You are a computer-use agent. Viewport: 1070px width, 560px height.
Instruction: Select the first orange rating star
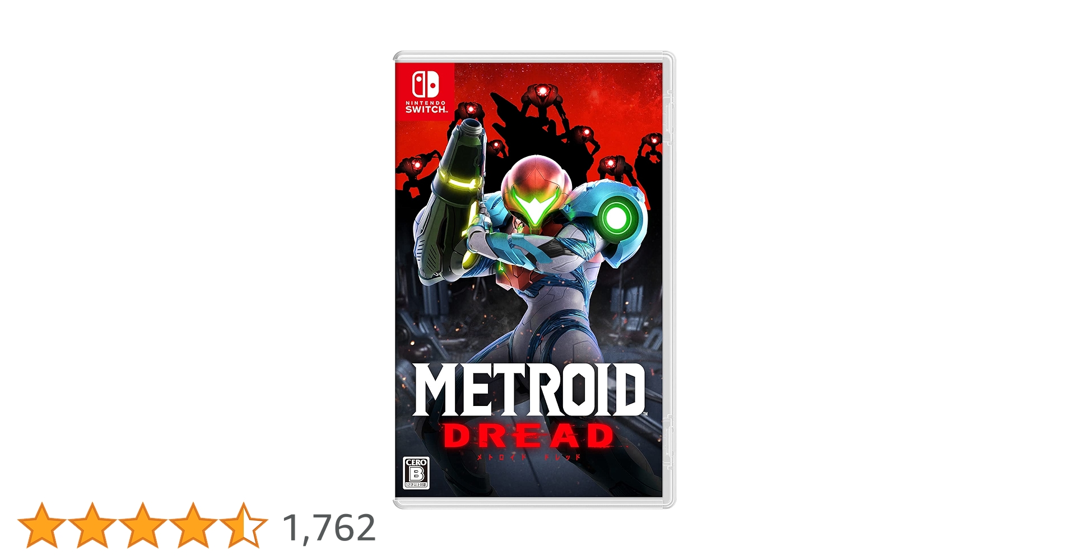pyautogui.click(x=41, y=526)
